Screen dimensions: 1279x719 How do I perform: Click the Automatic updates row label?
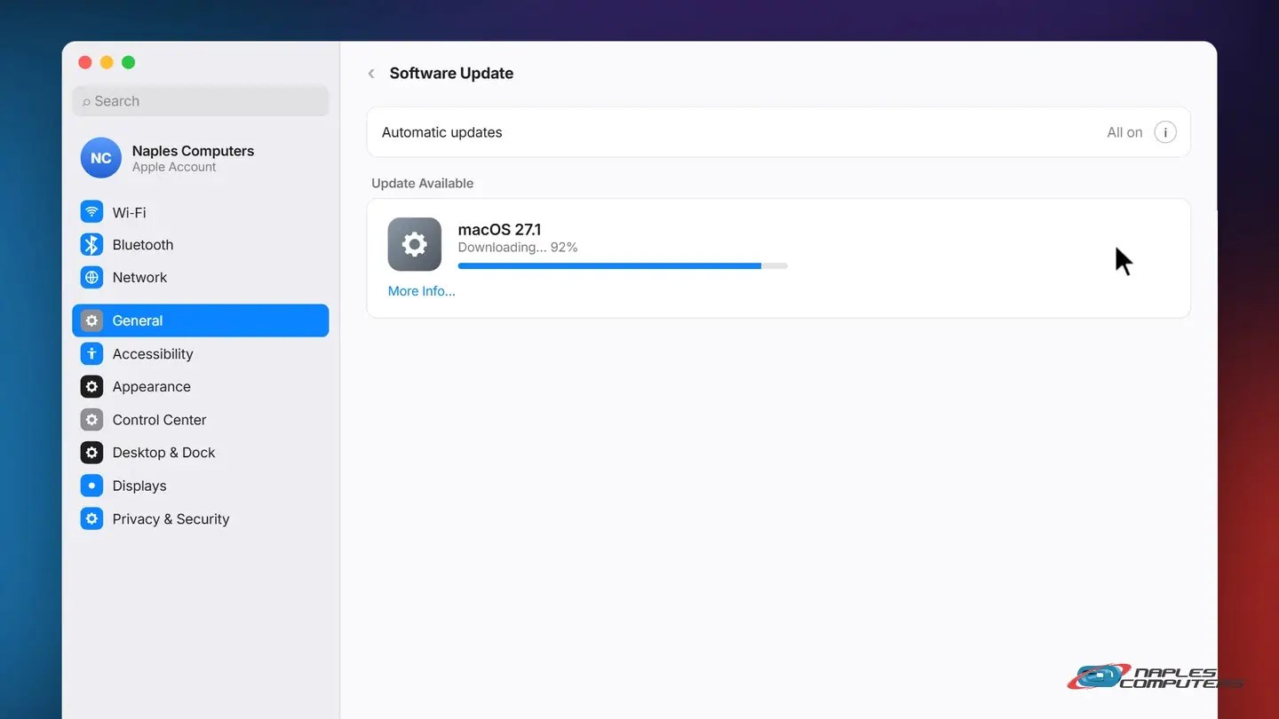click(442, 132)
